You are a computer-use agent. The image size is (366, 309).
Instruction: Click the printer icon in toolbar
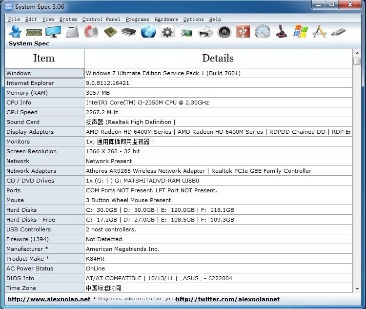point(205,32)
